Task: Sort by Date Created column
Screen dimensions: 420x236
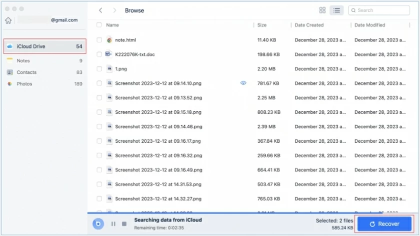Action: click(309, 25)
